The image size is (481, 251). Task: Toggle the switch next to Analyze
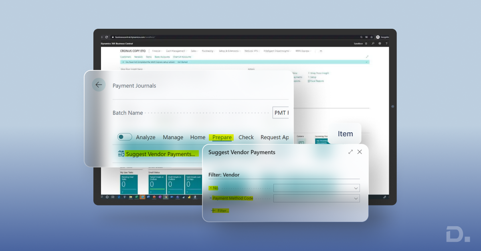click(125, 137)
